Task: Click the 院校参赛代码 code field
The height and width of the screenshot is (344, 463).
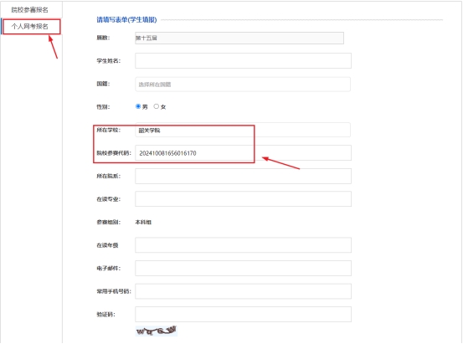Action: pyautogui.click(x=243, y=152)
